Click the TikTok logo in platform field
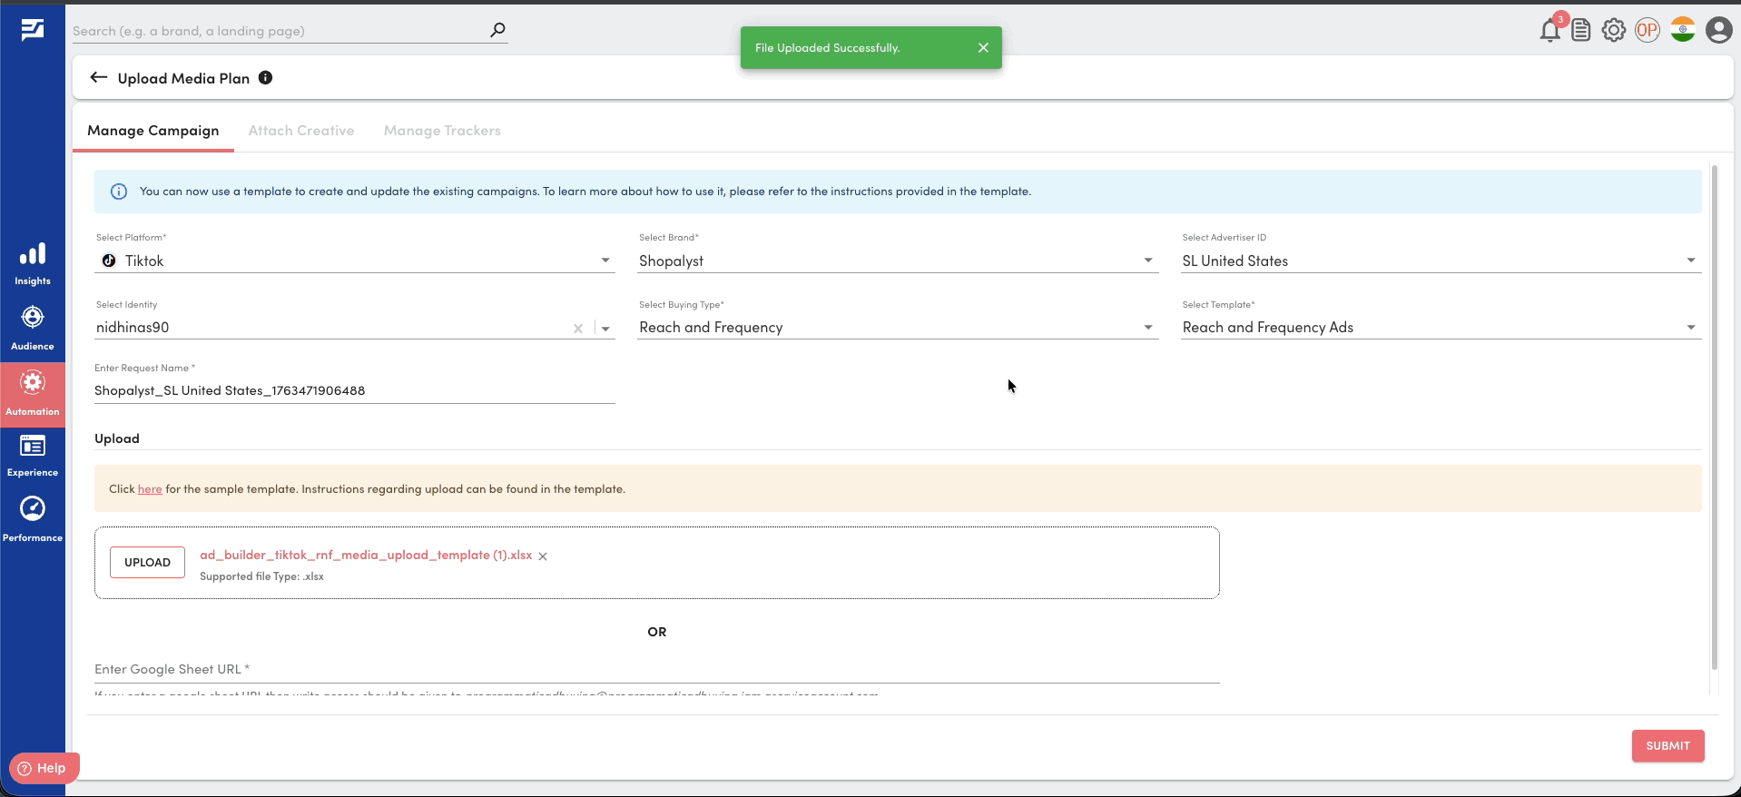Viewport: 1741px width, 797px height. (x=109, y=261)
